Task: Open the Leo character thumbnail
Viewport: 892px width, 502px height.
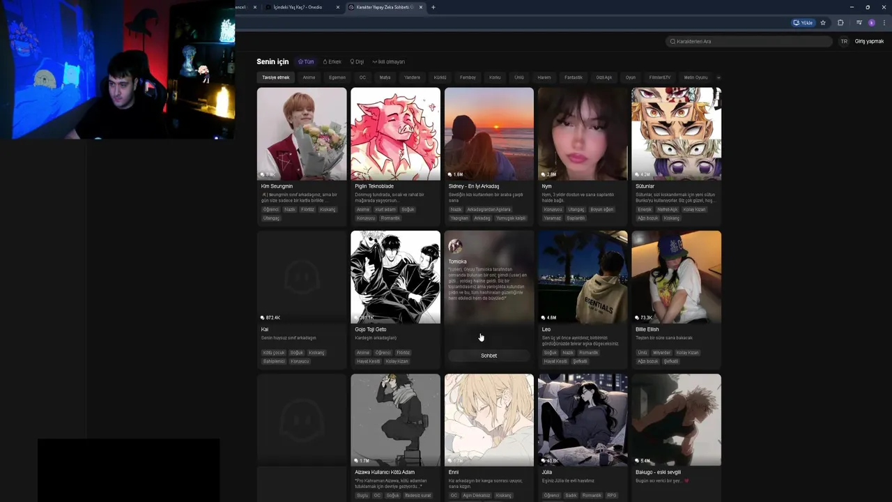Action: tap(583, 277)
